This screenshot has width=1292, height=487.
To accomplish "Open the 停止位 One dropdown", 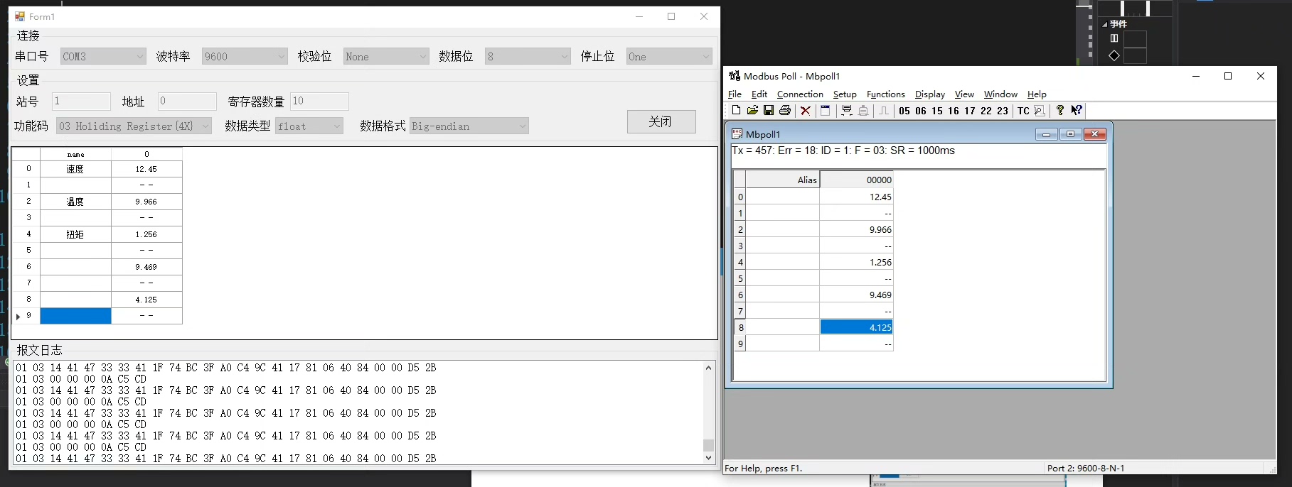I will (x=669, y=56).
